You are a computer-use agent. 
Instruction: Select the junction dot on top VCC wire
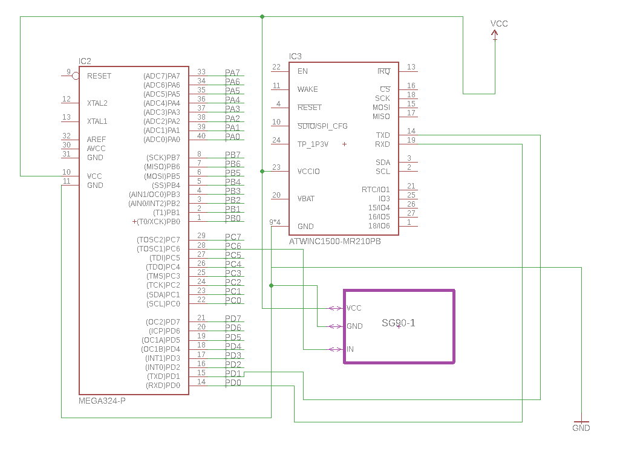point(263,17)
